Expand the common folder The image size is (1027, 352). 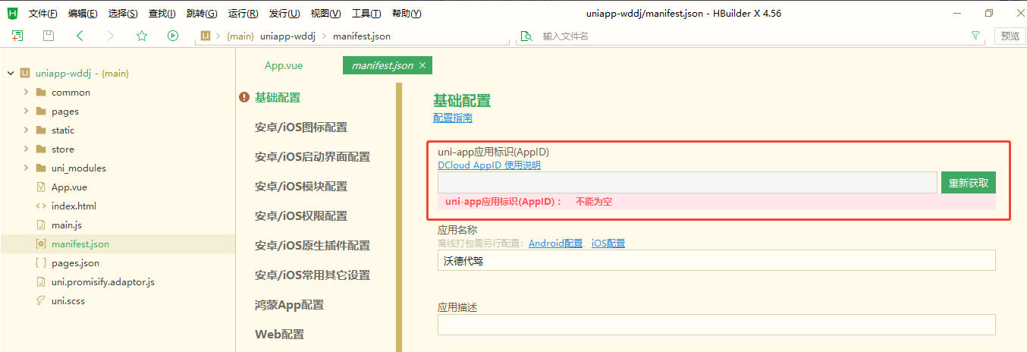click(x=26, y=93)
